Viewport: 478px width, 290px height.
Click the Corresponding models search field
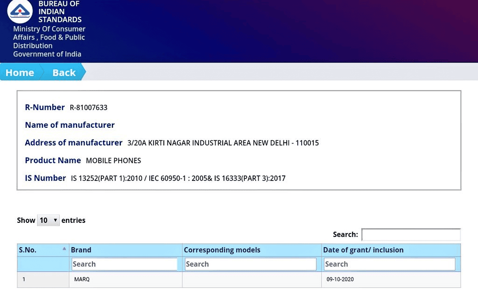click(x=250, y=264)
